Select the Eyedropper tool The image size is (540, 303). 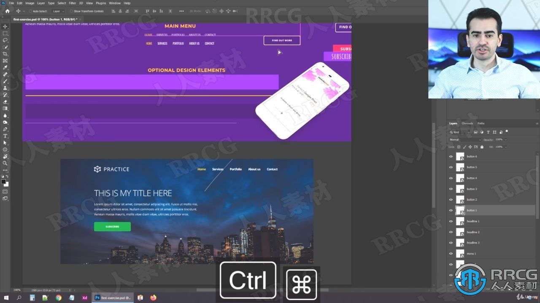click(x=5, y=67)
